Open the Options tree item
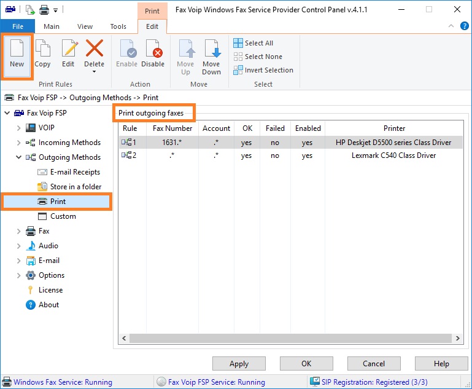The image size is (472, 389). click(45, 275)
